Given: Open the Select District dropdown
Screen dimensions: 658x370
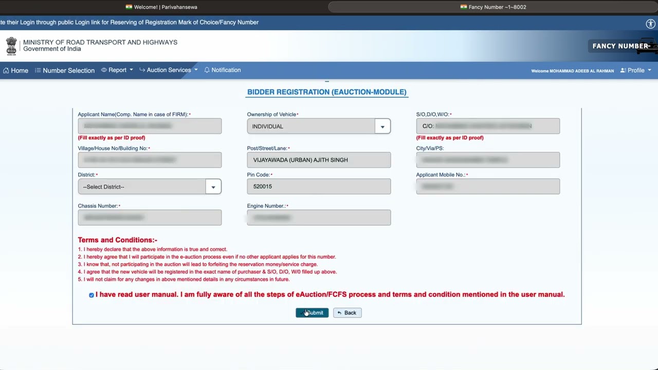Looking at the screenshot, I should (x=150, y=187).
